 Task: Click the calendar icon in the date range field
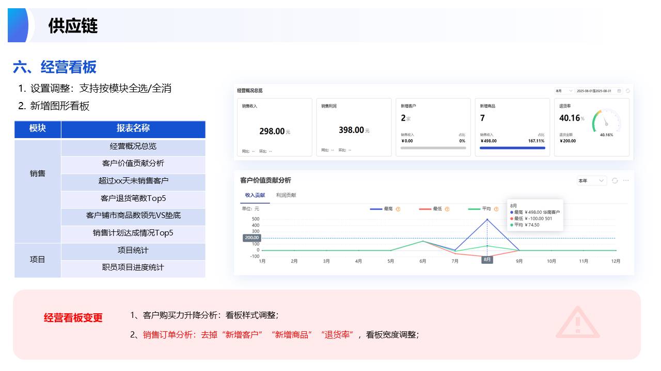tap(619, 91)
